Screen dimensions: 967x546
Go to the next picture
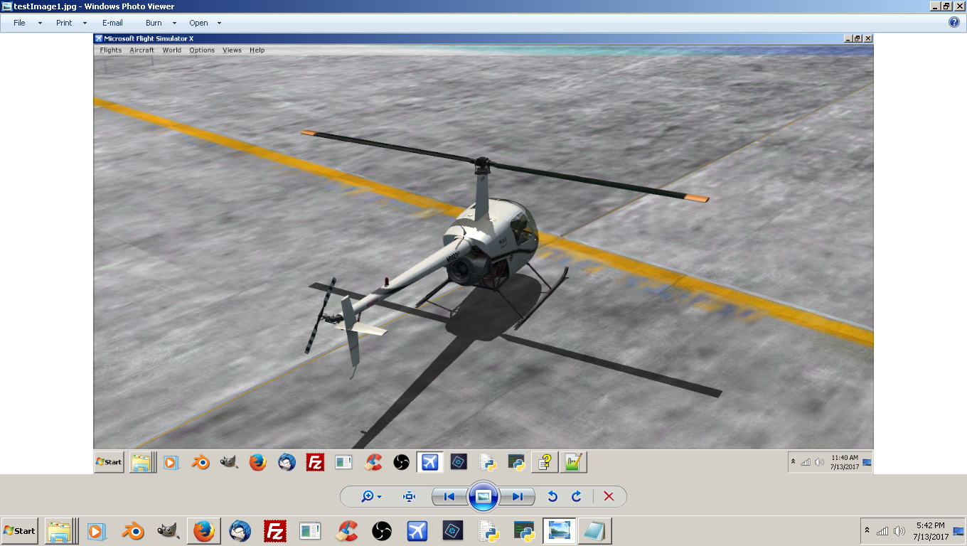[x=518, y=497]
